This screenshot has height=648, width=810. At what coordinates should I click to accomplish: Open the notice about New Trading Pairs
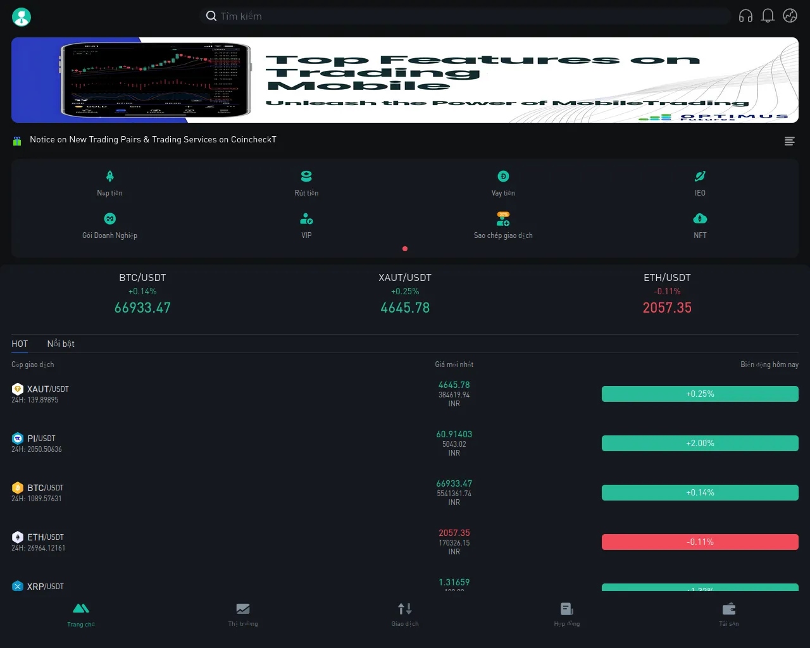153,140
